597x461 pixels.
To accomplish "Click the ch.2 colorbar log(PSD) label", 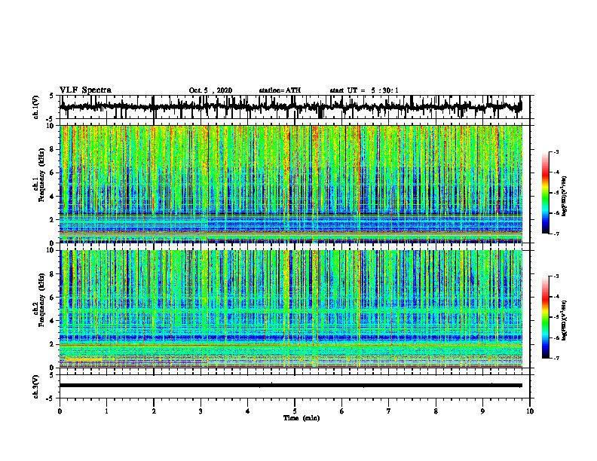I will [565, 319].
